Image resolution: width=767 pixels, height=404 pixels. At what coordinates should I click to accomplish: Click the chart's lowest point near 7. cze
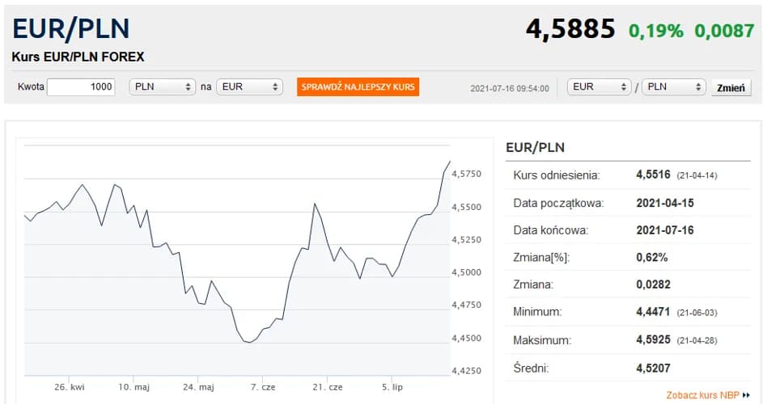249,343
